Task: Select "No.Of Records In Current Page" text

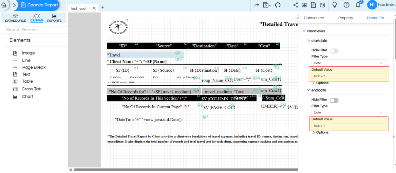Action: pyautogui.click(x=155, y=107)
